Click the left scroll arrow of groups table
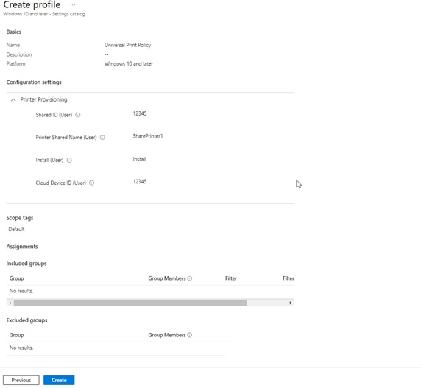 (10, 303)
